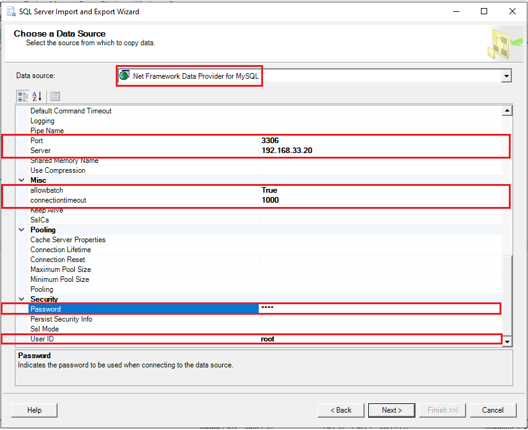Open the Data source dropdown arrow

click(506, 76)
